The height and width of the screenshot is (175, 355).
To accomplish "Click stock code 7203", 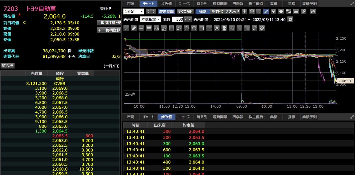I will pyautogui.click(x=11, y=8).
